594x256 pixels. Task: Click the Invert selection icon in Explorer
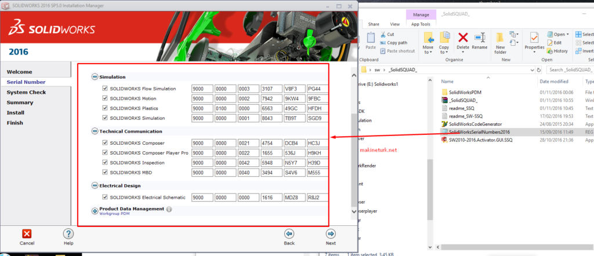(578, 51)
